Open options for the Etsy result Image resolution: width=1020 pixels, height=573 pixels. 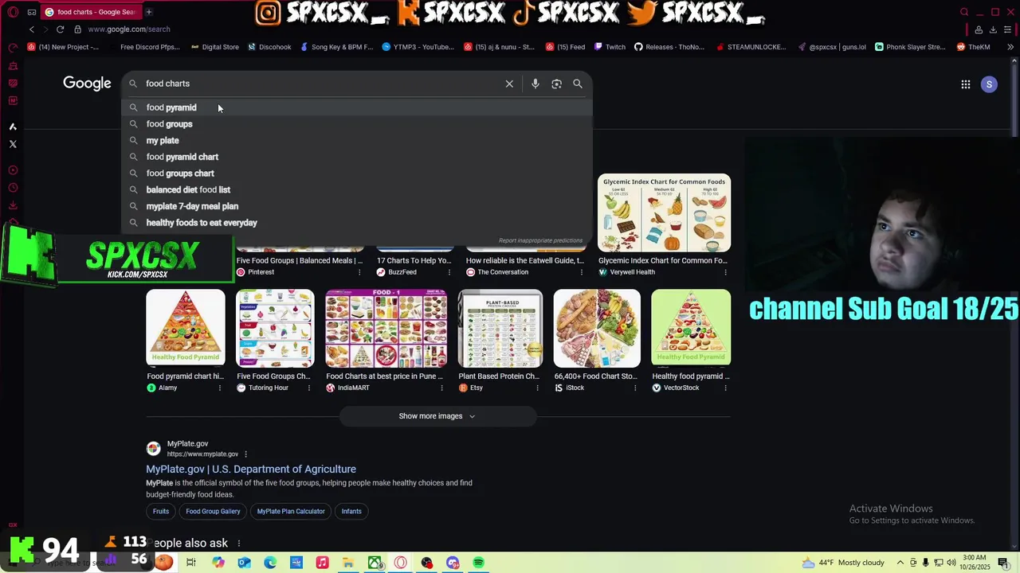[538, 388]
